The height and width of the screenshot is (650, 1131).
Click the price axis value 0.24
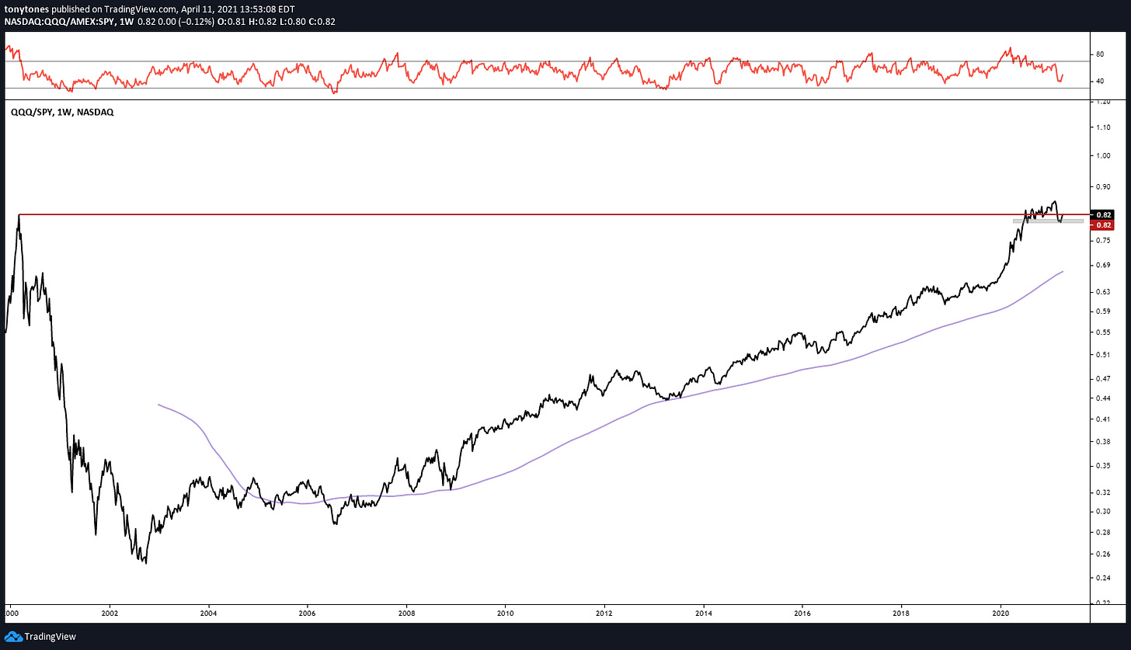coord(1102,577)
